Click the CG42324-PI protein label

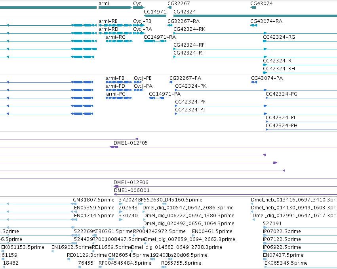coord(280,118)
